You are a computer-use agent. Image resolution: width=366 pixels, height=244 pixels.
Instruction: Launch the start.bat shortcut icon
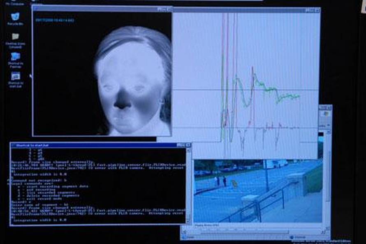(x=15, y=77)
